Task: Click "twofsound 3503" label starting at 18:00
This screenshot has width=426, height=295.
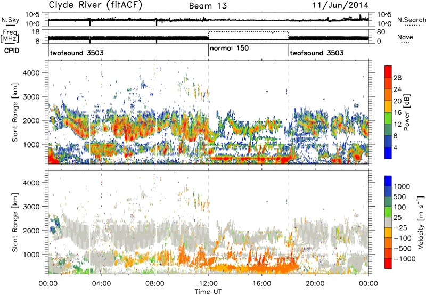Action: tap(317, 53)
